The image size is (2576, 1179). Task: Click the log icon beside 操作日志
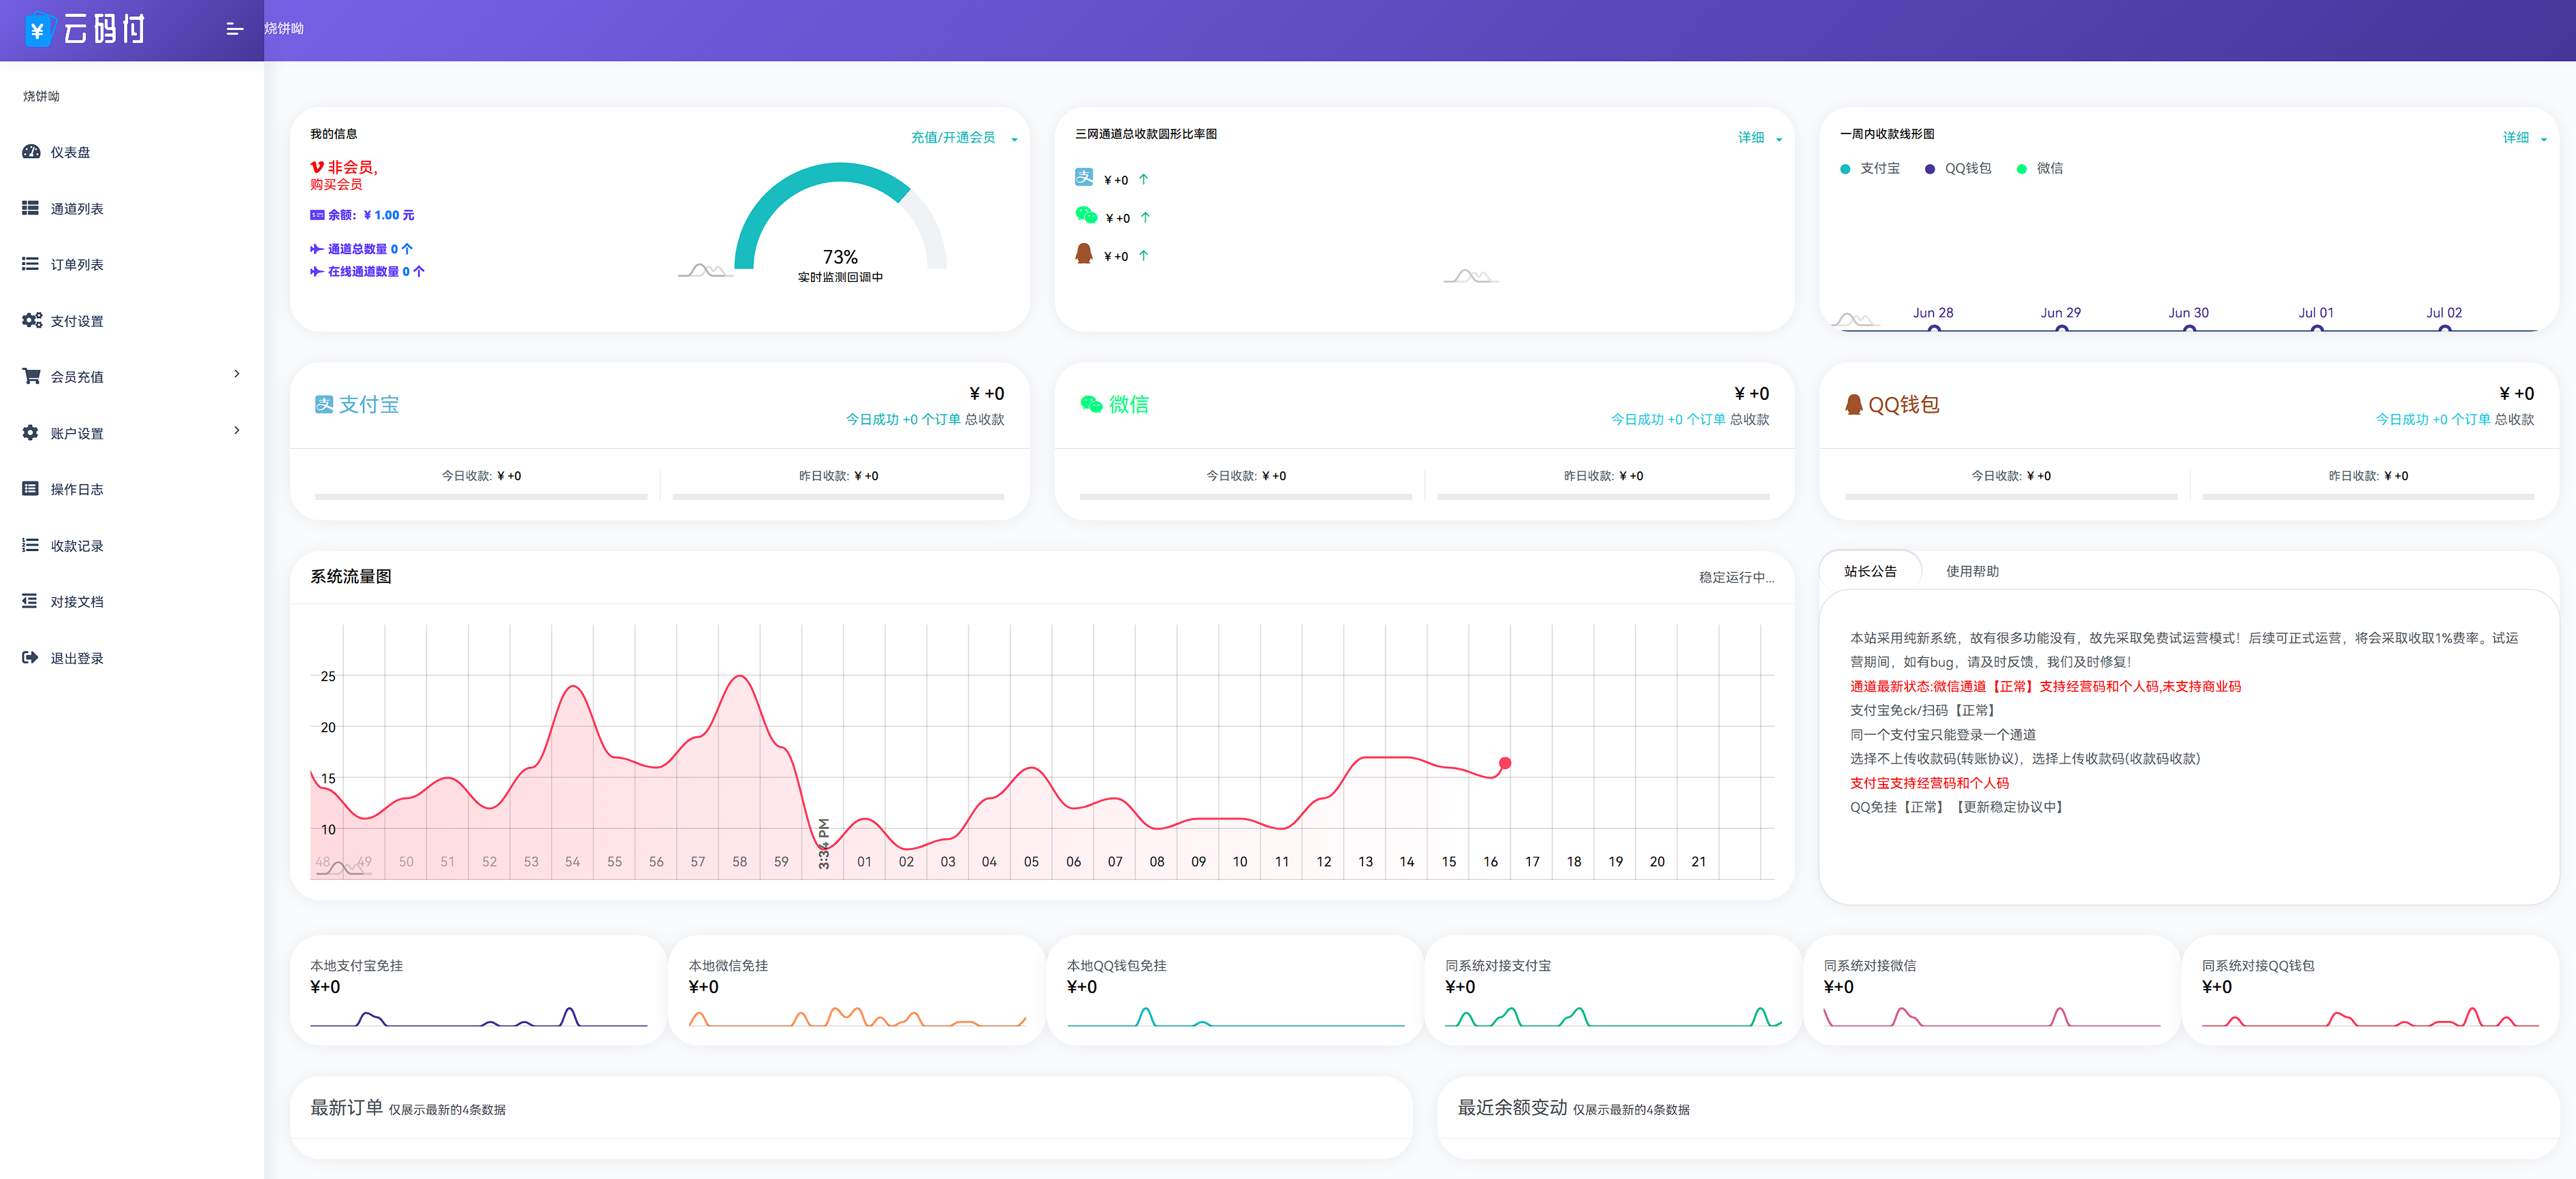31,489
